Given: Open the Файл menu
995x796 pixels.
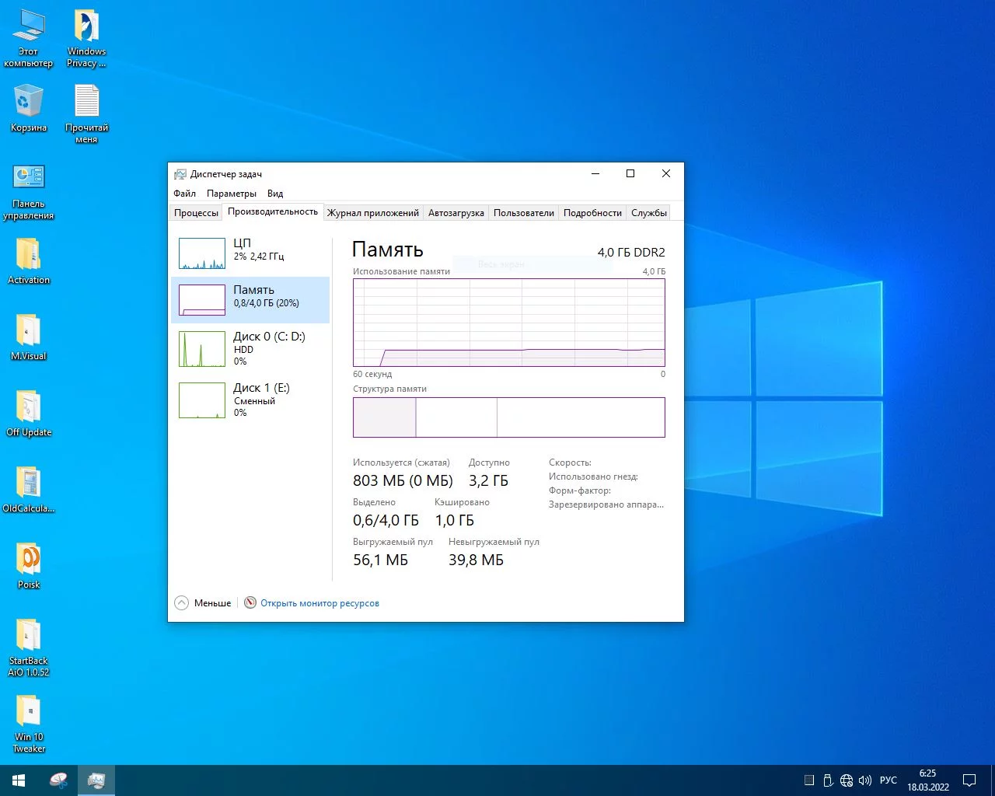Looking at the screenshot, I should (x=185, y=194).
